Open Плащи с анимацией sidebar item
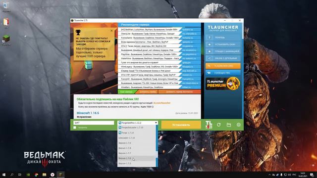The height and width of the screenshot is (178, 317). pos(223,51)
